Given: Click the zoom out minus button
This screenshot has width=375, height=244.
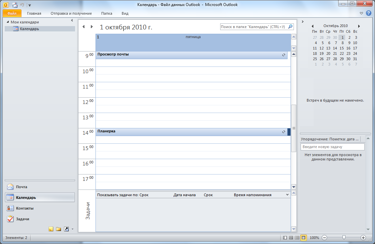Looking at the screenshot, I should (324, 238).
